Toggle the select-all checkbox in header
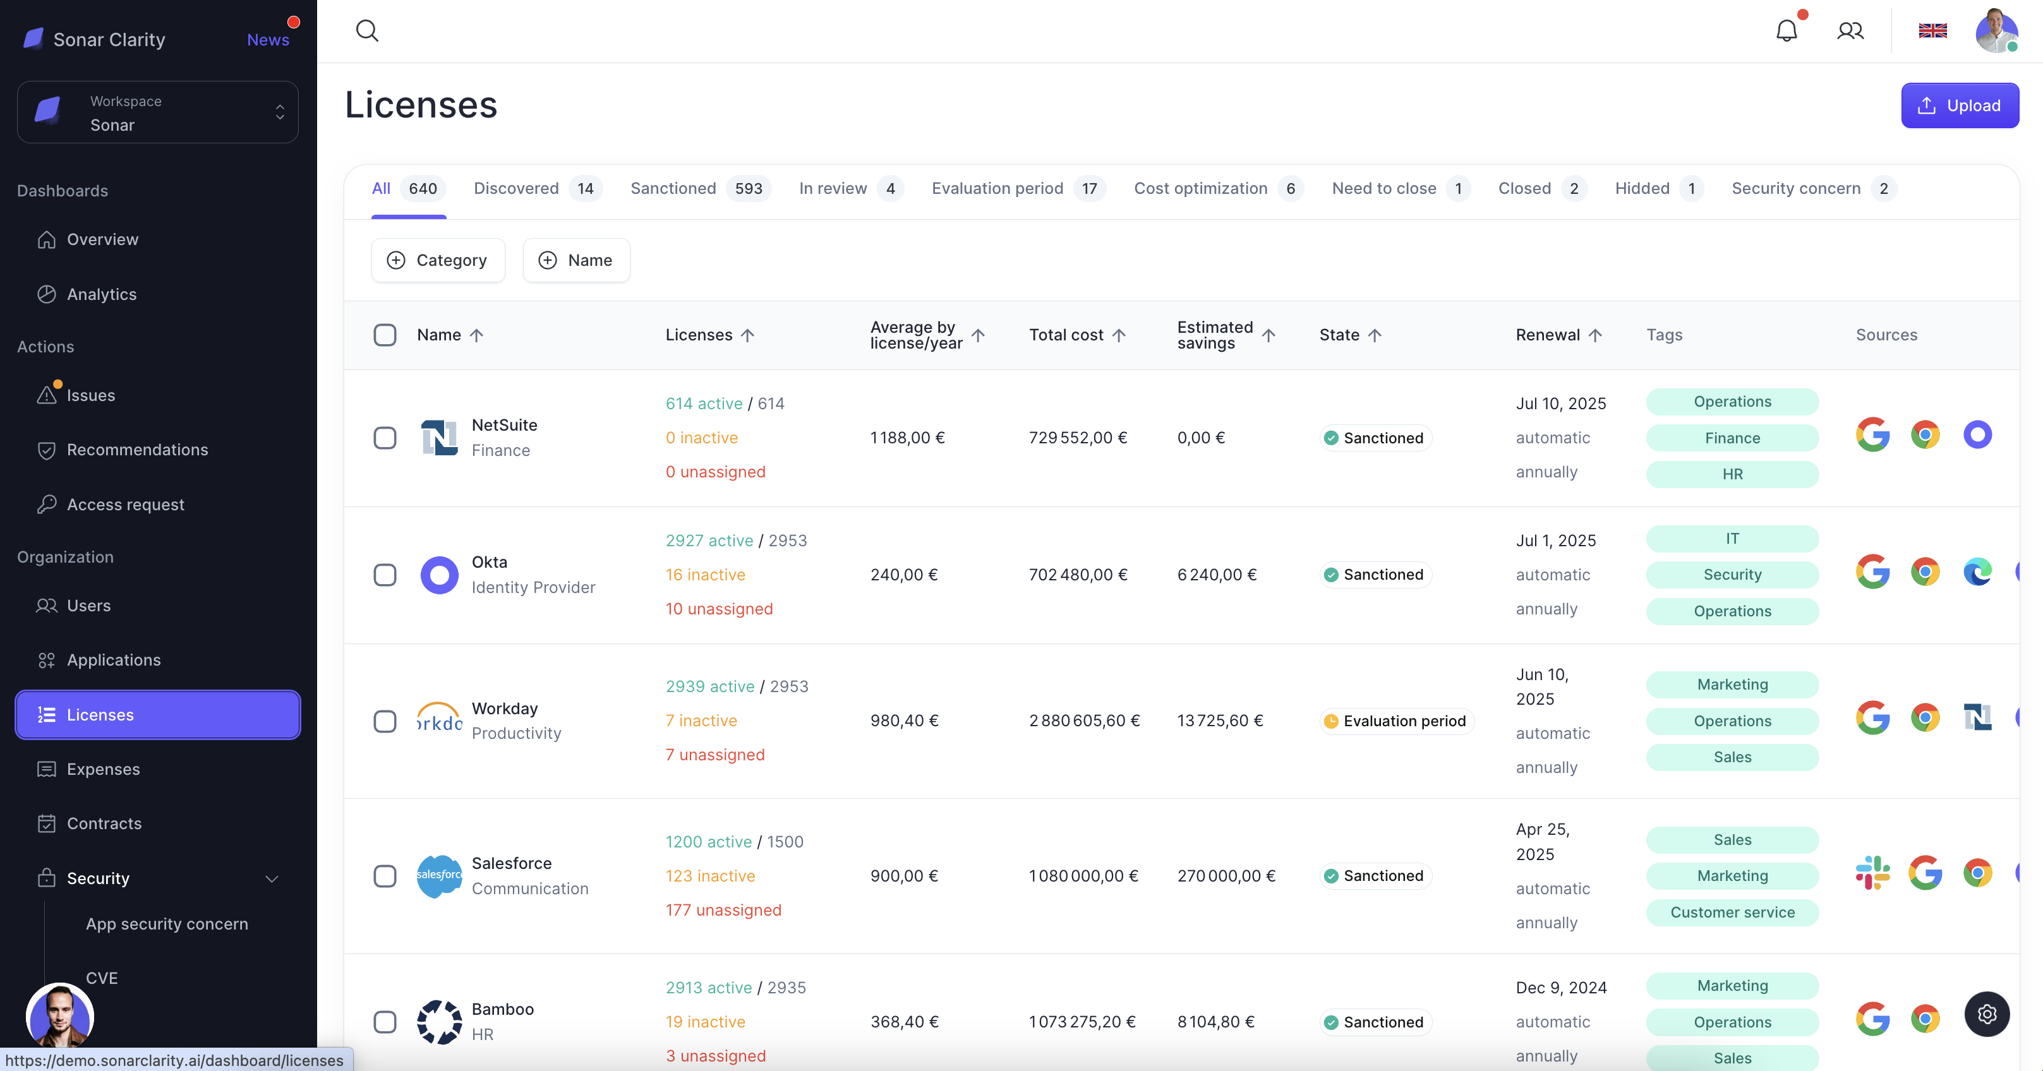 pyautogui.click(x=385, y=335)
